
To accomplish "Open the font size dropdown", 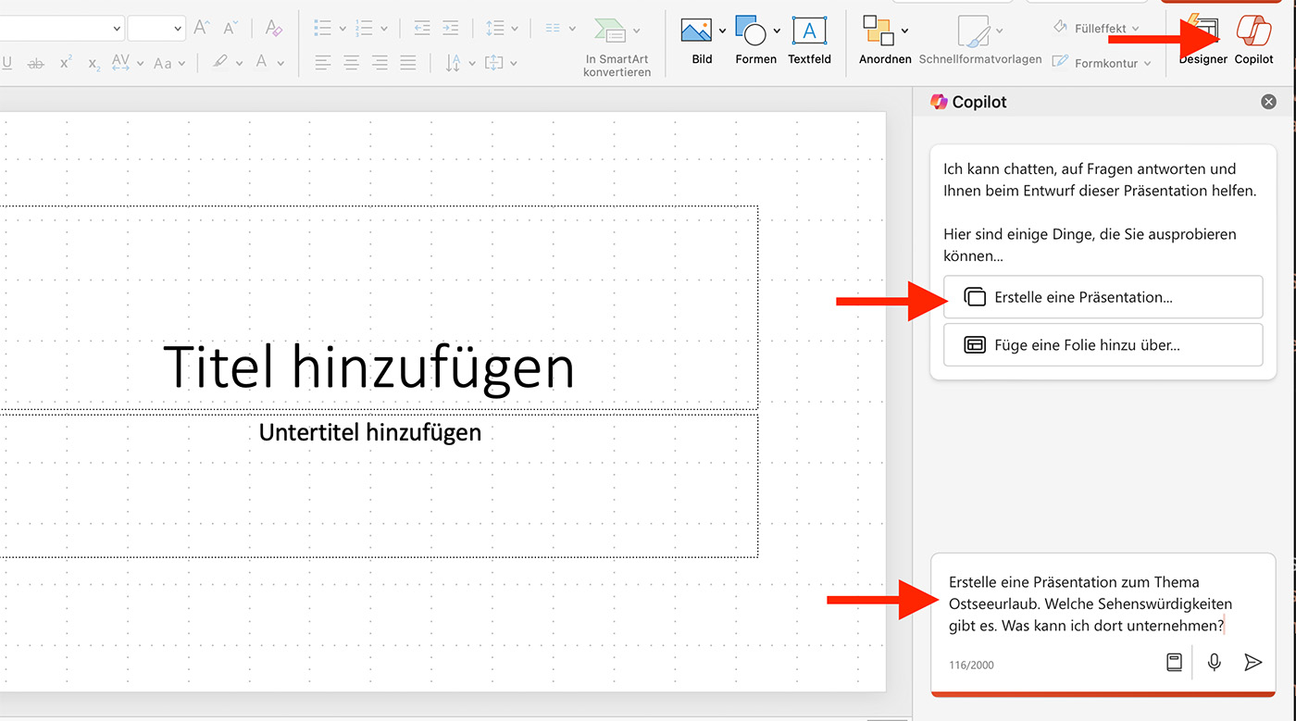I will coord(178,29).
